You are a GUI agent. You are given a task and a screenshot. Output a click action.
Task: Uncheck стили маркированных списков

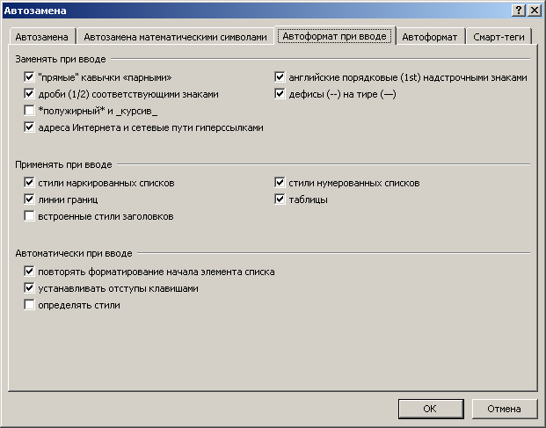click(29, 182)
